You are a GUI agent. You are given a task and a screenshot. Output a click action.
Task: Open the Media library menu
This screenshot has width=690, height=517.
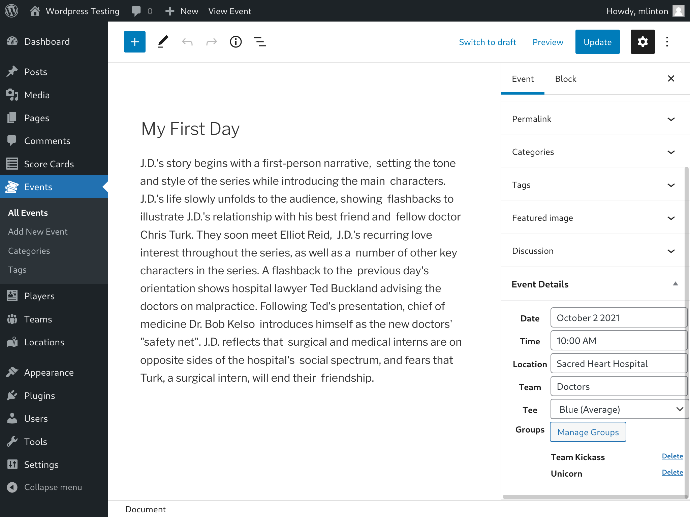54,95
